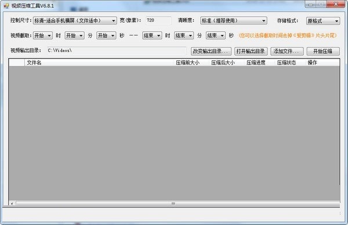
Task: Click the 开始压缩 button
Action: click(323, 51)
